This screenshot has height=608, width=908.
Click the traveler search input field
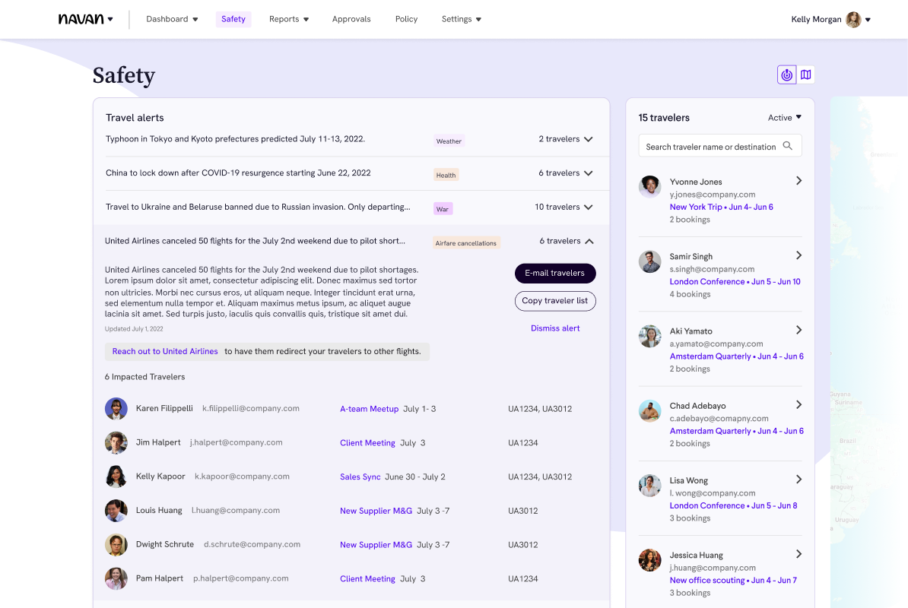point(710,147)
